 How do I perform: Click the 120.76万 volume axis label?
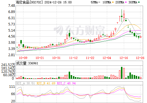coord(8,72)
